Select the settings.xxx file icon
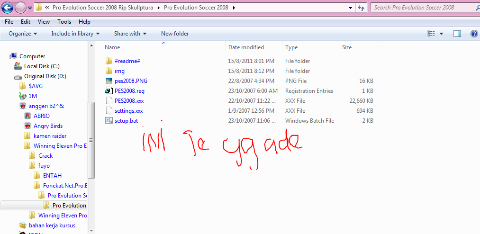The image size is (480, 234). pyautogui.click(x=109, y=111)
